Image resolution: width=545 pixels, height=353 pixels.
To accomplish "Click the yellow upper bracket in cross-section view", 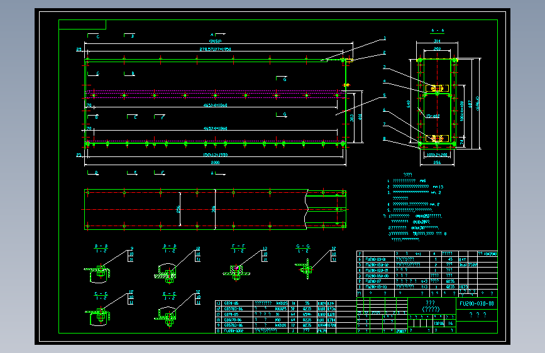I will click(x=437, y=88).
